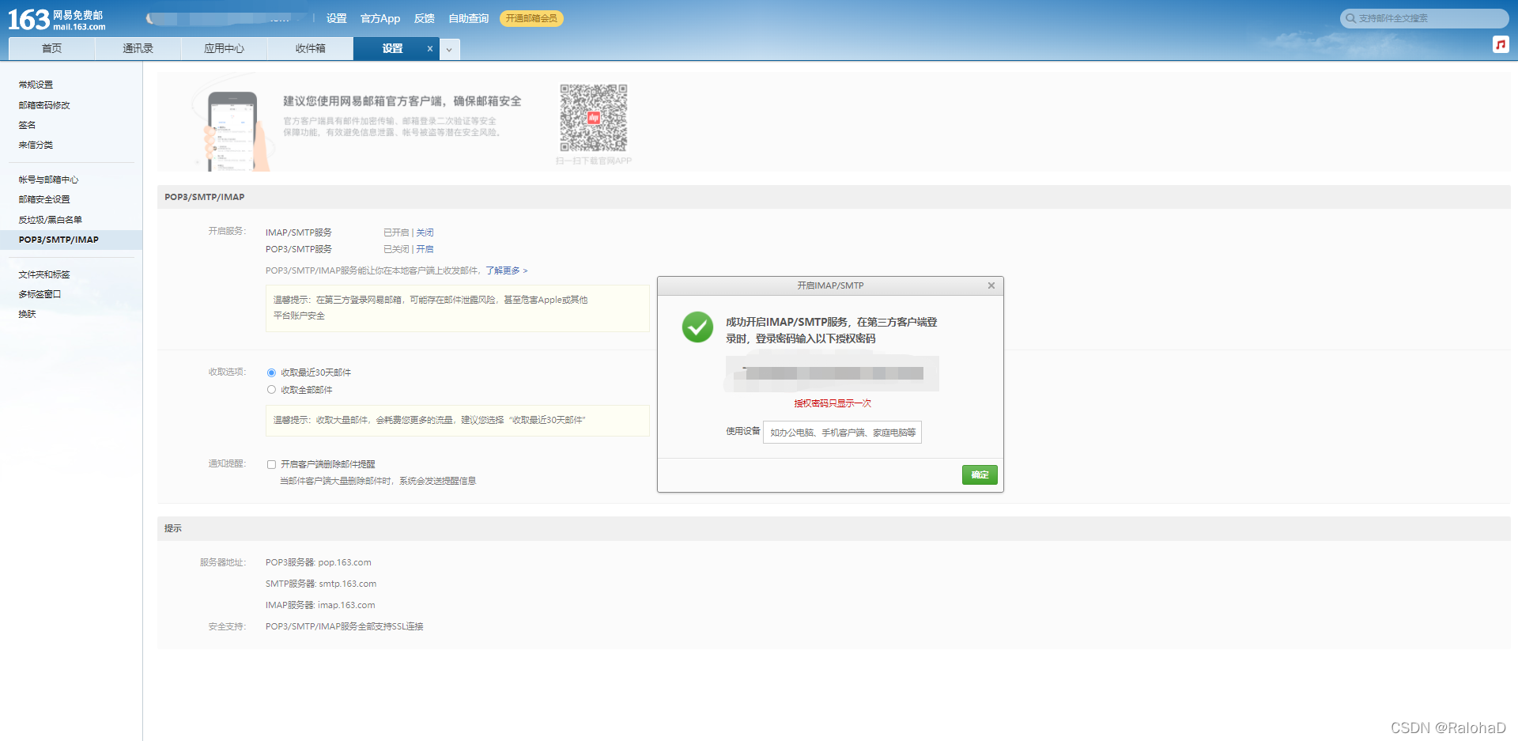
Task: Select the active 设置 tab
Action: click(392, 49)
